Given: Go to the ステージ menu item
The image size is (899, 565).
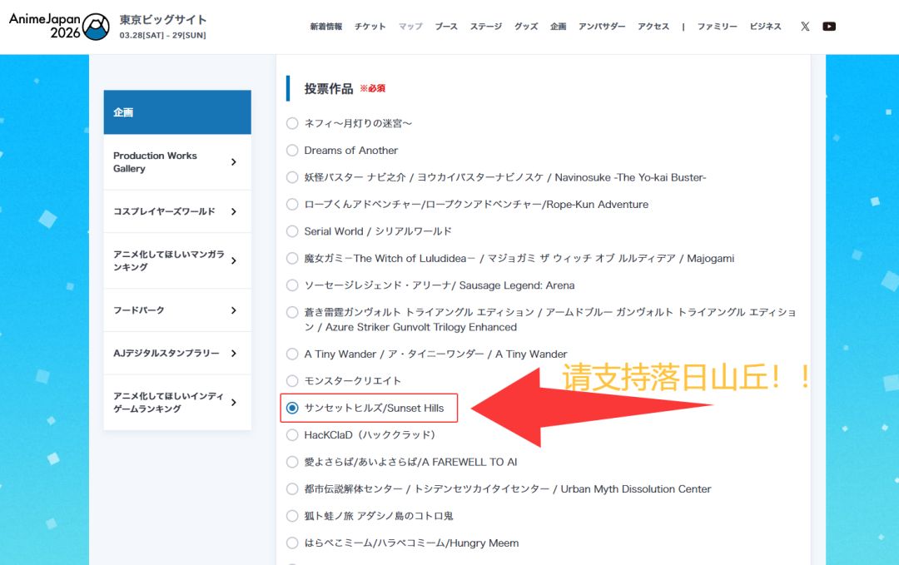Looking at the screenshot, I should (x=485, y=27).
